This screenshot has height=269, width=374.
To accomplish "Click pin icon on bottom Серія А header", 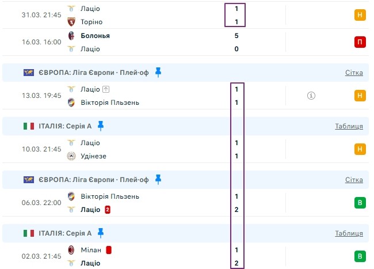I will (101, 233).
